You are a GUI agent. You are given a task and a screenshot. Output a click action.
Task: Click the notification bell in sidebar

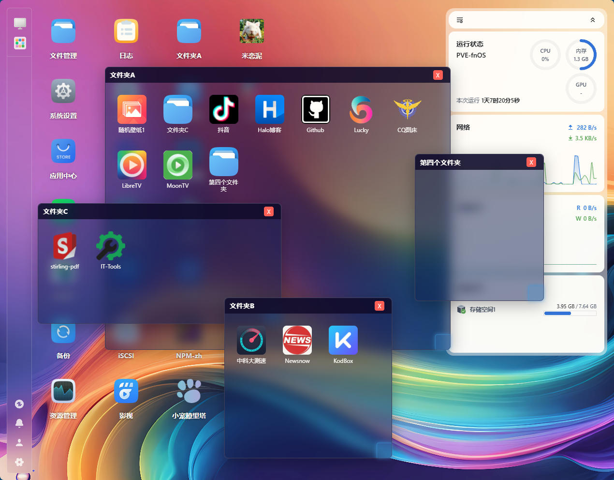[x=19, y=423]
